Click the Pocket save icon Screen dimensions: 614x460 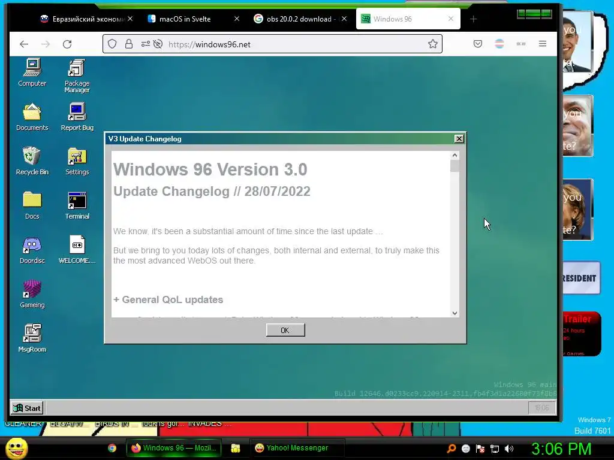pyautogui.click(x=478, y=44)
